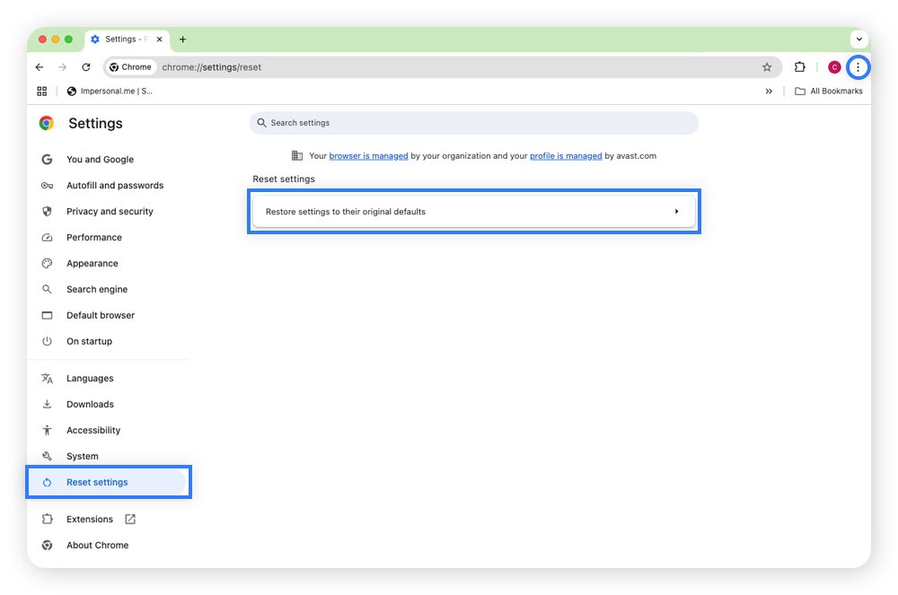Open the profile avatar menu
The width and height of the screenshot is (898, 595).
[x=834, y=67]
